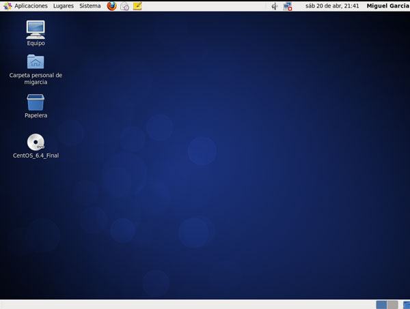This screenshot has width=410, height=309.
Task: Open the Evolution mail launcher icon
Action: point(125,6)
